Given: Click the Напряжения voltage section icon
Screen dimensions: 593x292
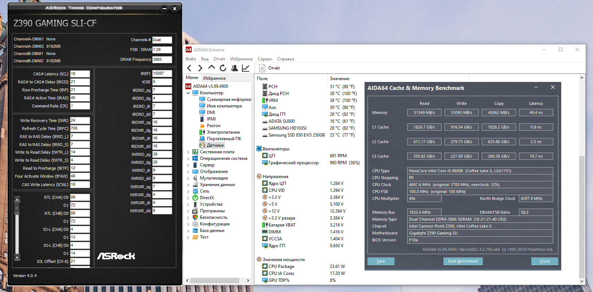Looking at the screenshot, I should pos(259,177).
